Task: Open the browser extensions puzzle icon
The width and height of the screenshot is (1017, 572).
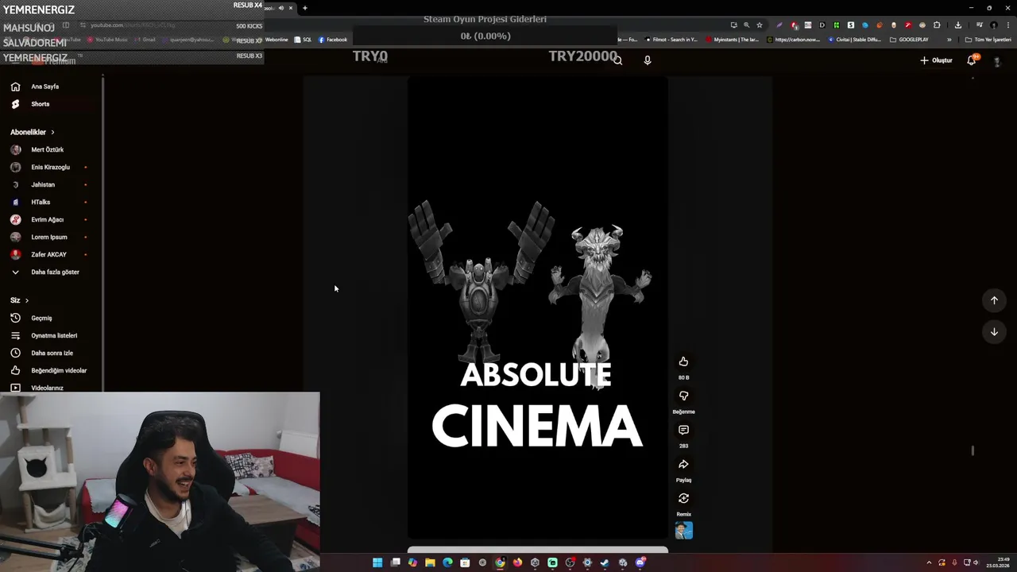Action: (937, 25)
